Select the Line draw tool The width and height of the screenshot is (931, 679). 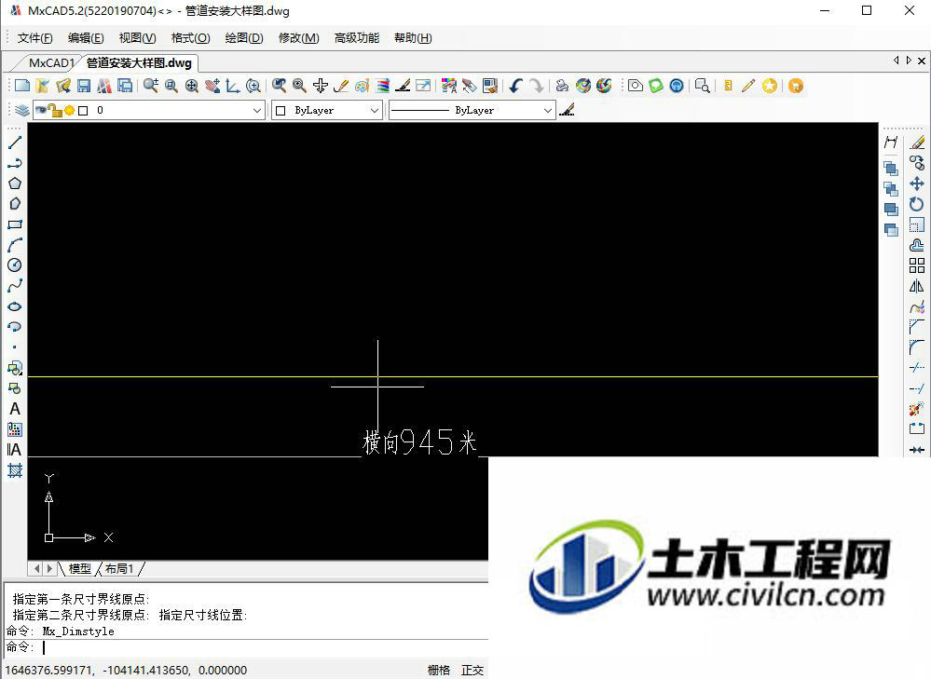(15, 143)
